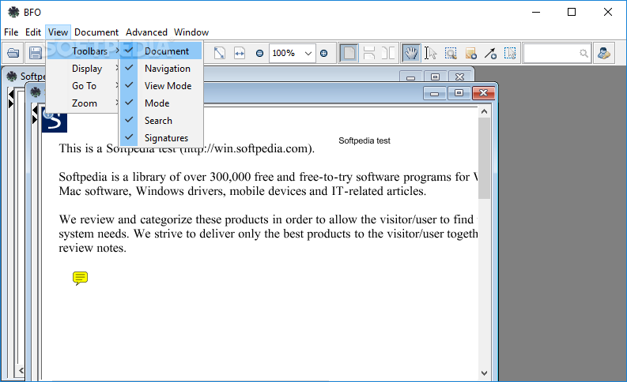Click the magnifier icon in search box
The image size is (627, 382).
(584, 53)
